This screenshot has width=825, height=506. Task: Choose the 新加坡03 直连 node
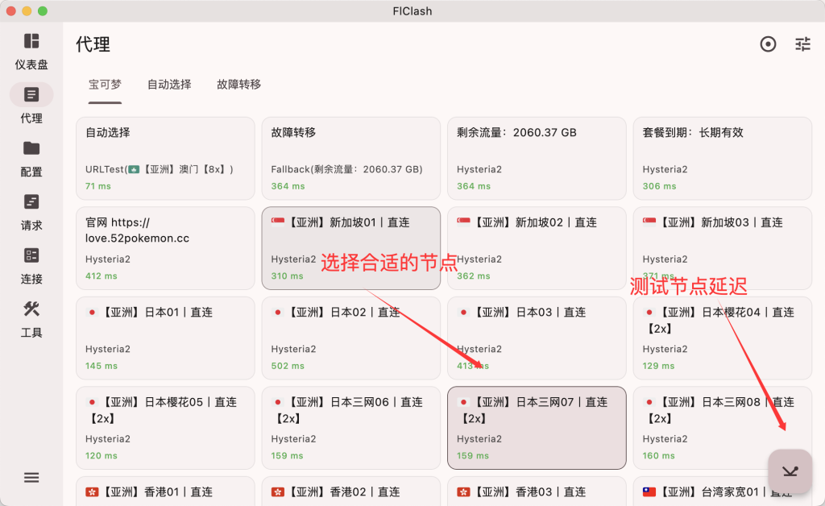pyautogui.click(x=723, y=248)
